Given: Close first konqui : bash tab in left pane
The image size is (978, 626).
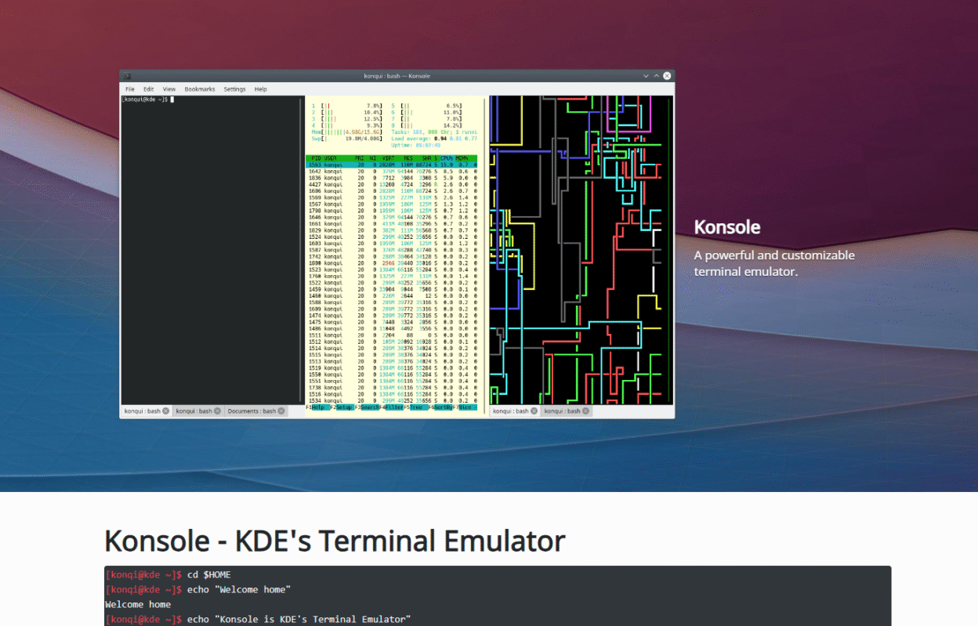Looking at the screenshot, I should (x=166, y=411).
